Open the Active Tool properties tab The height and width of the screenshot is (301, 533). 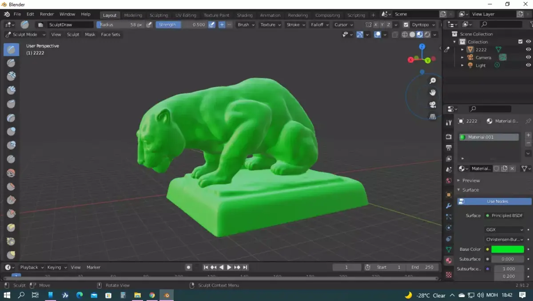[x=449, y=123]
